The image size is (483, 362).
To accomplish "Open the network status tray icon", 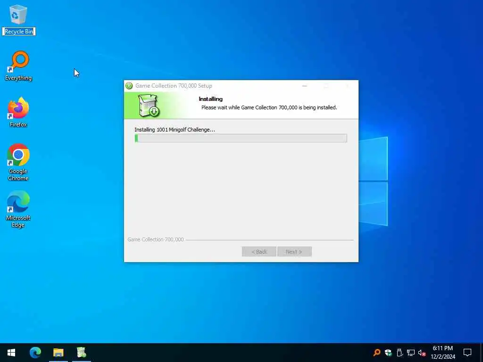I will (411, 353).
